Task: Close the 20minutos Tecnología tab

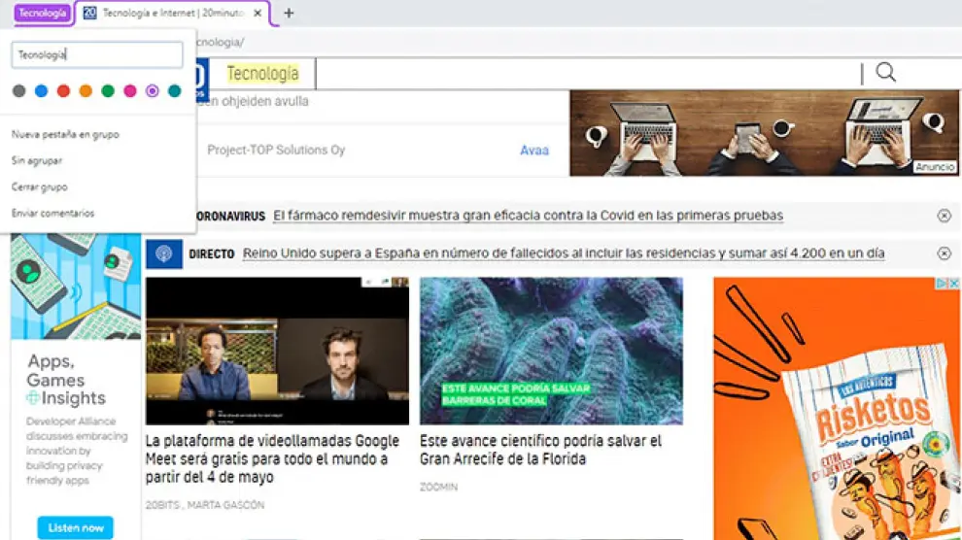Action: 258,14
